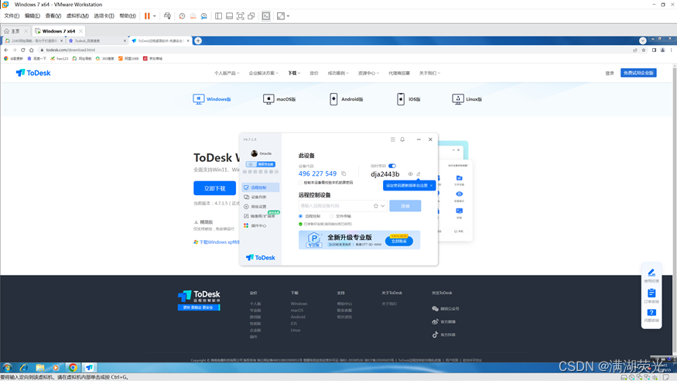Enter VMware full screen mode icon

pyautogui.click(x=241, y=16)
